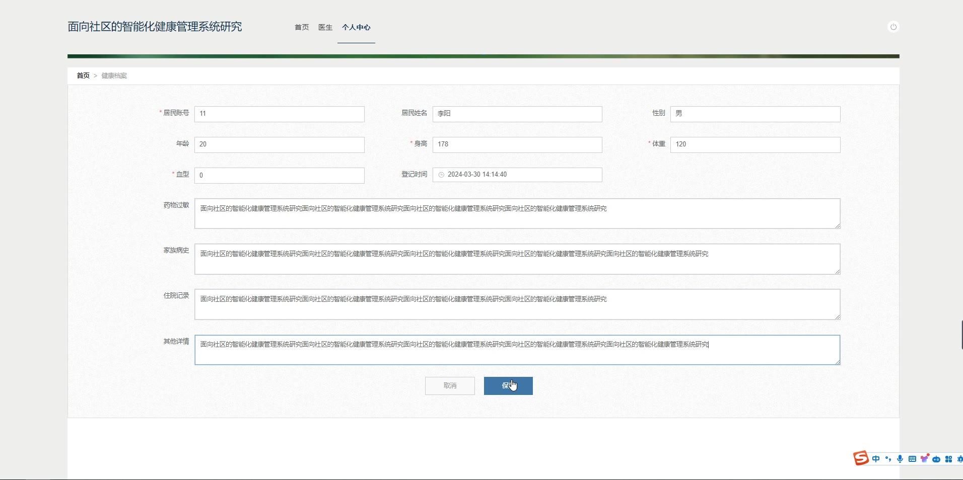Open the 医生 navigation tab
The width and height of the screenshot is (963, 480).
tap(325, 27)
